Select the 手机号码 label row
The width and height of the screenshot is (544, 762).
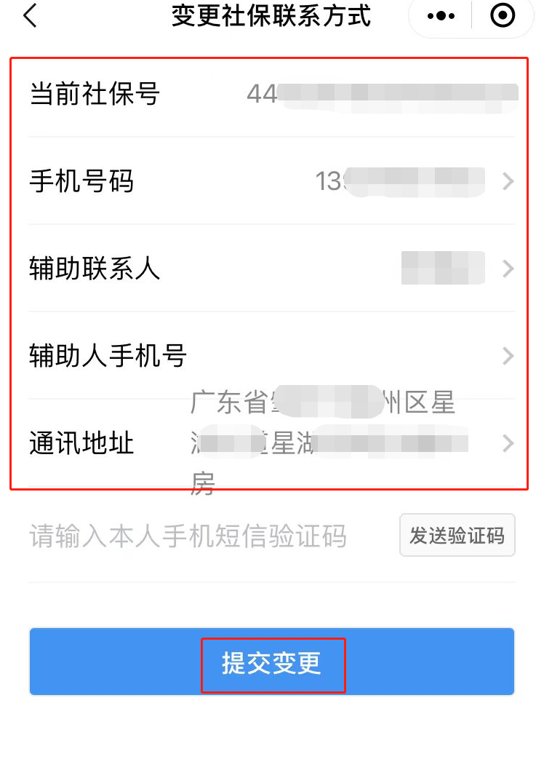click(x=272, y=181)
